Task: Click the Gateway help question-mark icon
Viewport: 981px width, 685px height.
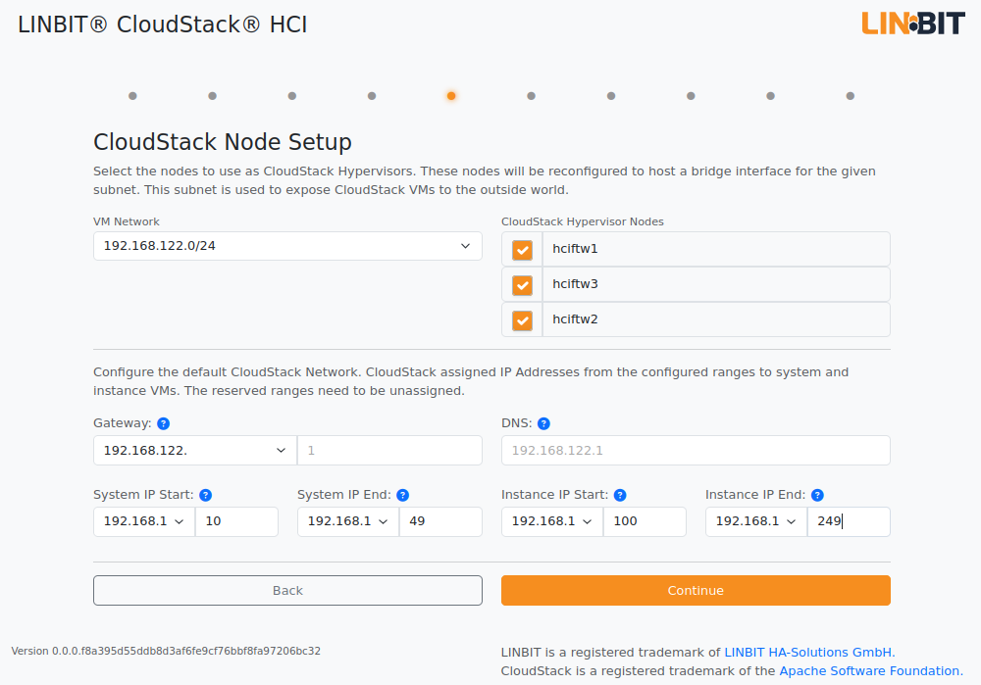Action: tap(163, 423)
